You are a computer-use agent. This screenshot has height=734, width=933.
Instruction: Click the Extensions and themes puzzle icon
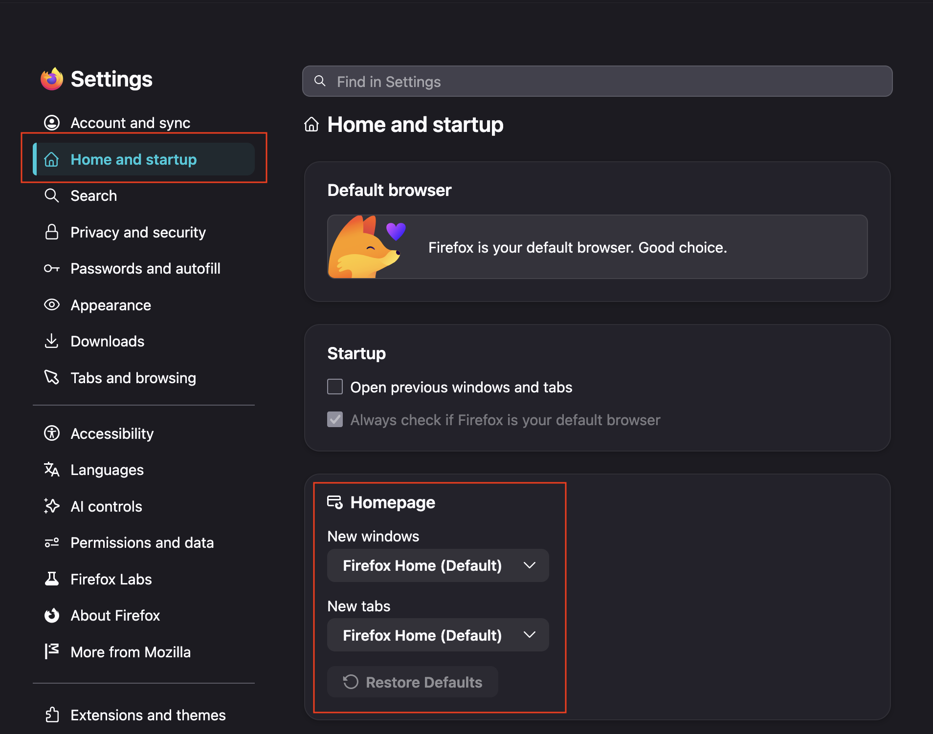click(x=52, y=715)
